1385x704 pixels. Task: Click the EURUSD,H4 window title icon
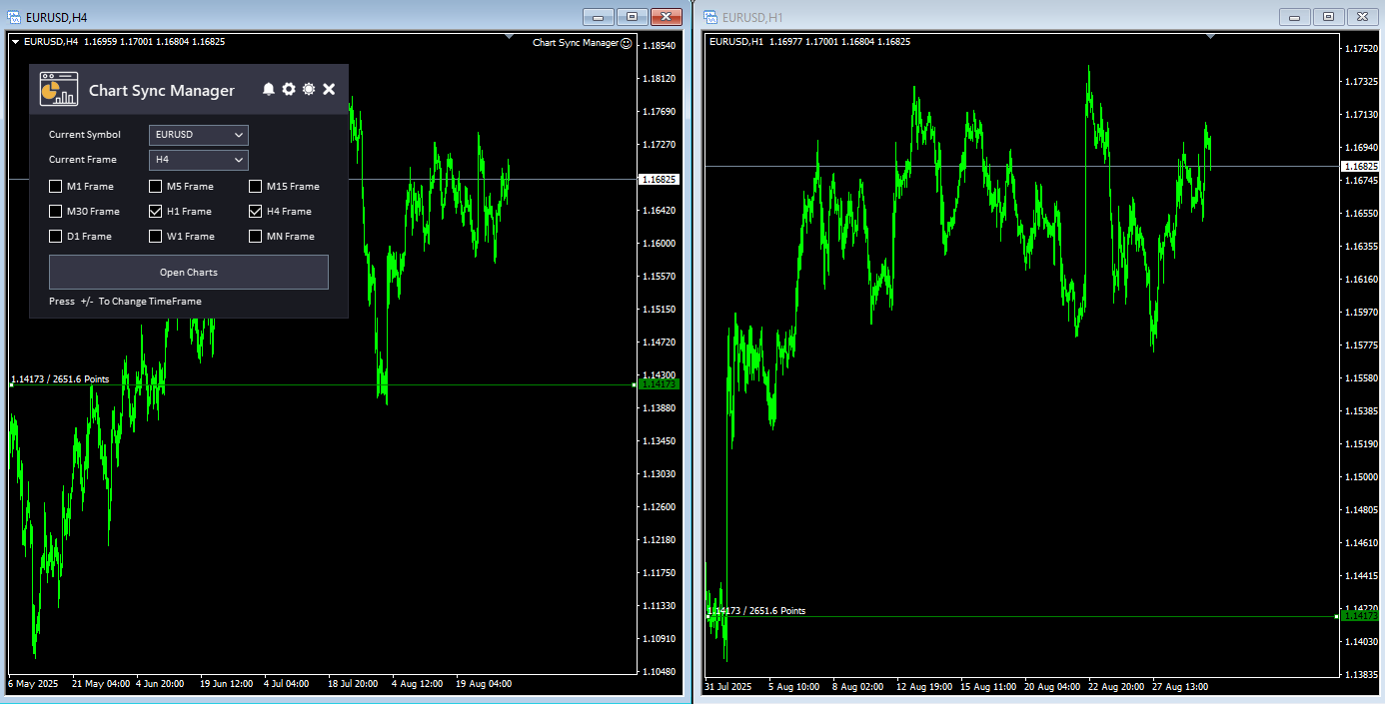tap(15, 17)
